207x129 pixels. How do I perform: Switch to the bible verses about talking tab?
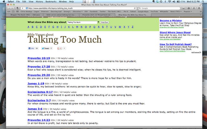pos(61,15)
